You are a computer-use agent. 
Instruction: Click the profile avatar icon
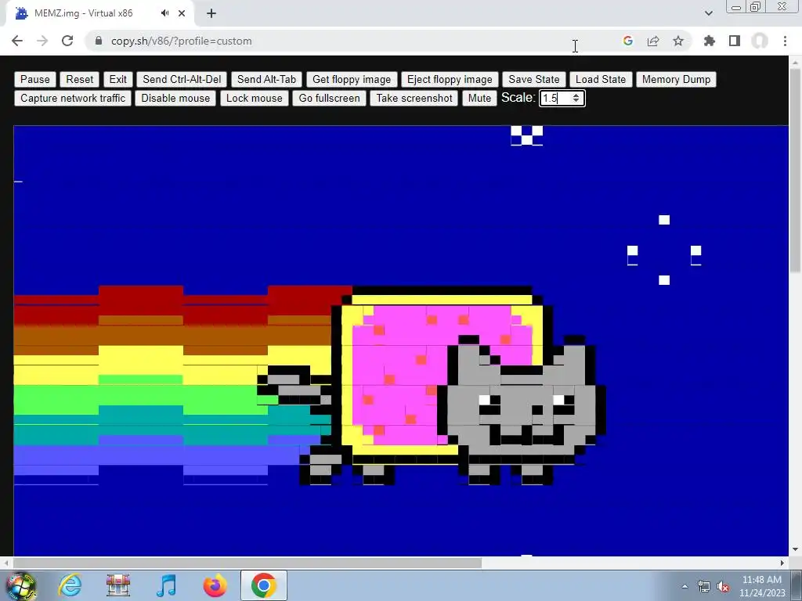(x=760, y=41)
